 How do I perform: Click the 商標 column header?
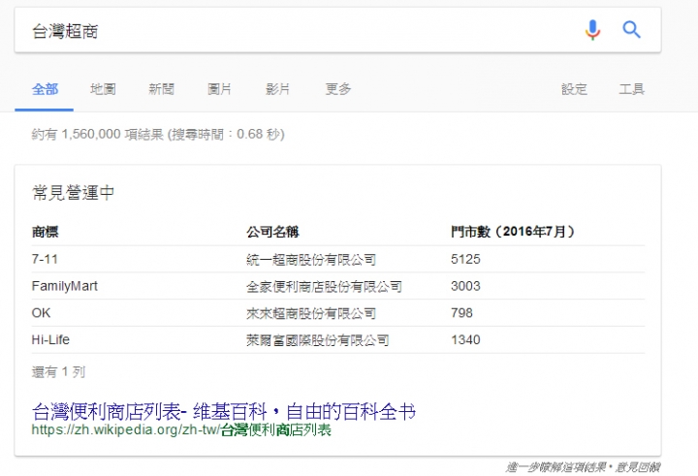[45, 232]
